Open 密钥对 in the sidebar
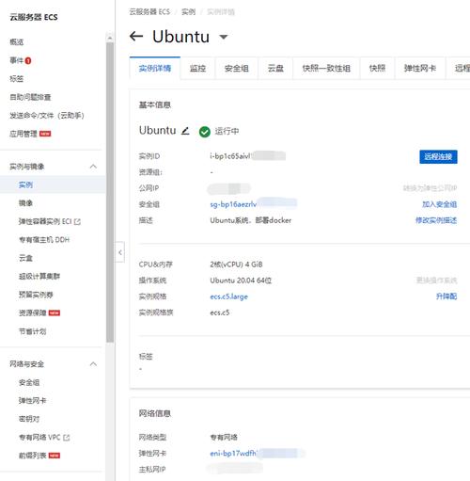The width and height of the screenshot is (470, 481). pos(29,419)
